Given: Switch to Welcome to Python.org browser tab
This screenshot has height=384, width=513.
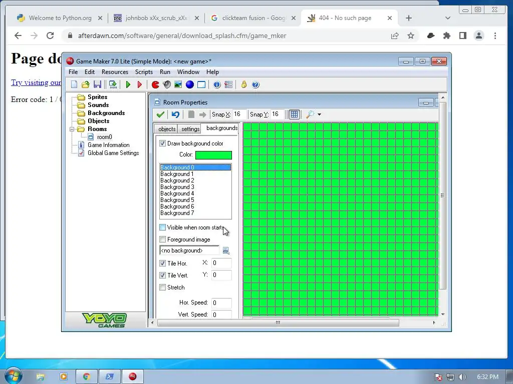Looking at the screenshot, I should [x=60, y=18].
